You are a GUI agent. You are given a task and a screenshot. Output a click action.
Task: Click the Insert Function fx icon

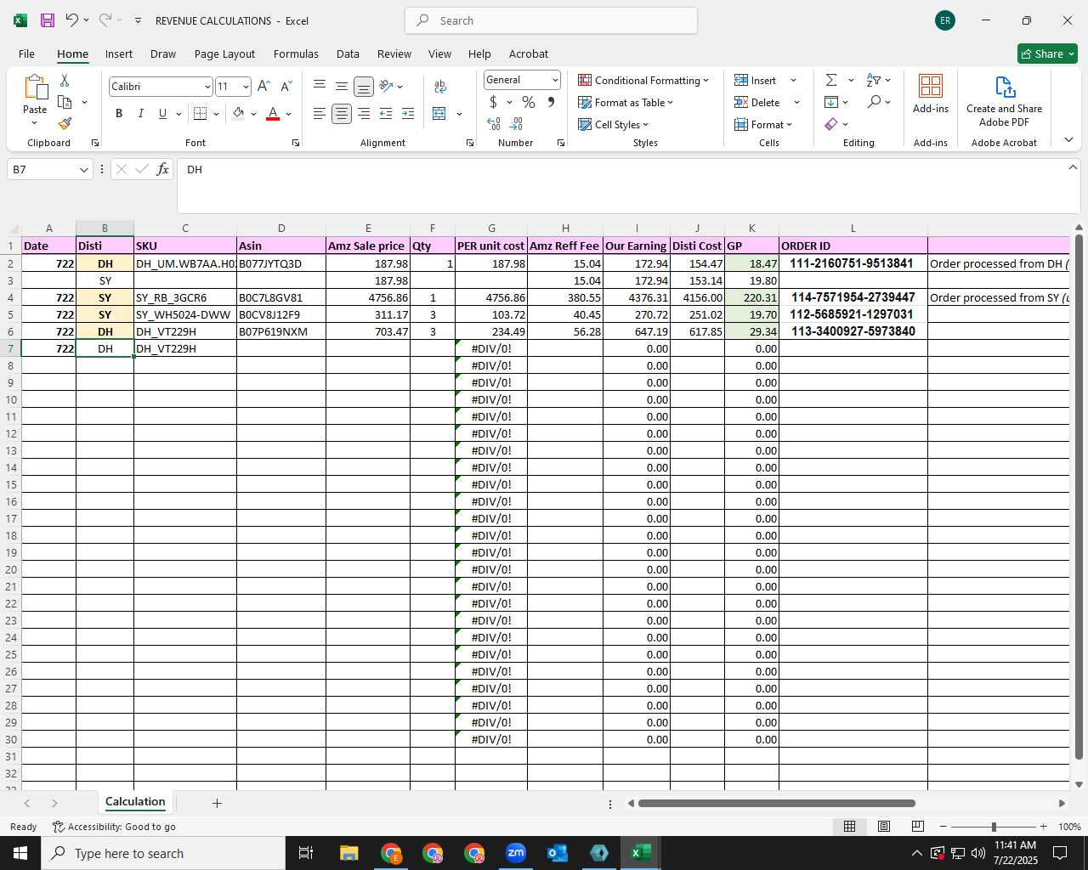[x=163, y=169]
